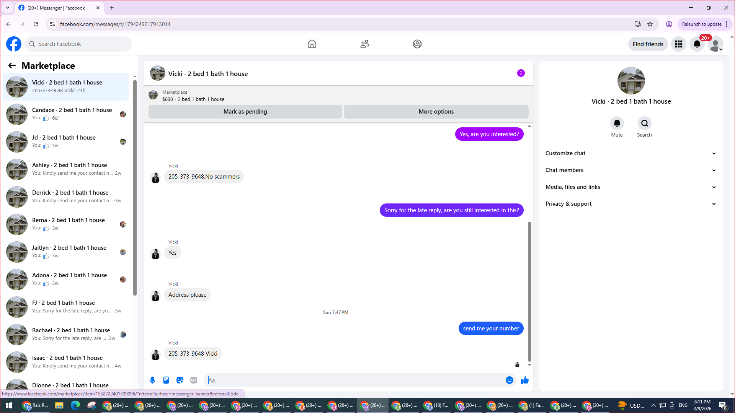Open conversation information purple icon
The height and width of the screenshot is (413, 735).
click(521, 73)
